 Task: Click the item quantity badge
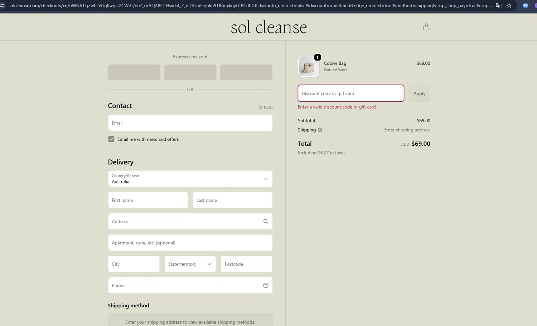[x=317, y=57]
